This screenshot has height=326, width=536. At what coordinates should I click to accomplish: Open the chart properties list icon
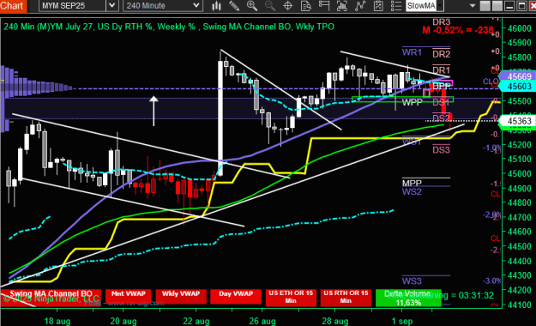(x=396, y=5)
